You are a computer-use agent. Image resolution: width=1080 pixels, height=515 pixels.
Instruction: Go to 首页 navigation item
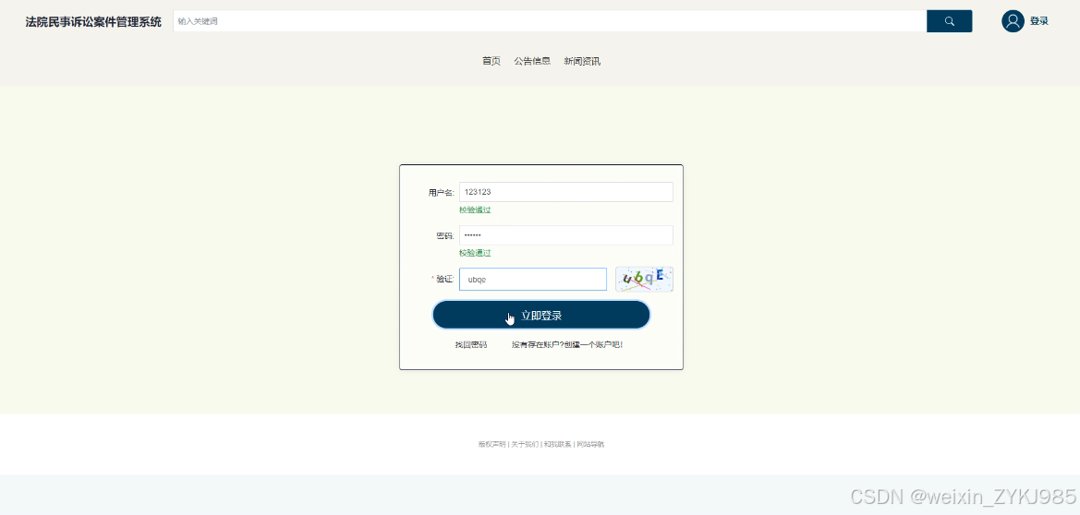coord(491,61)
